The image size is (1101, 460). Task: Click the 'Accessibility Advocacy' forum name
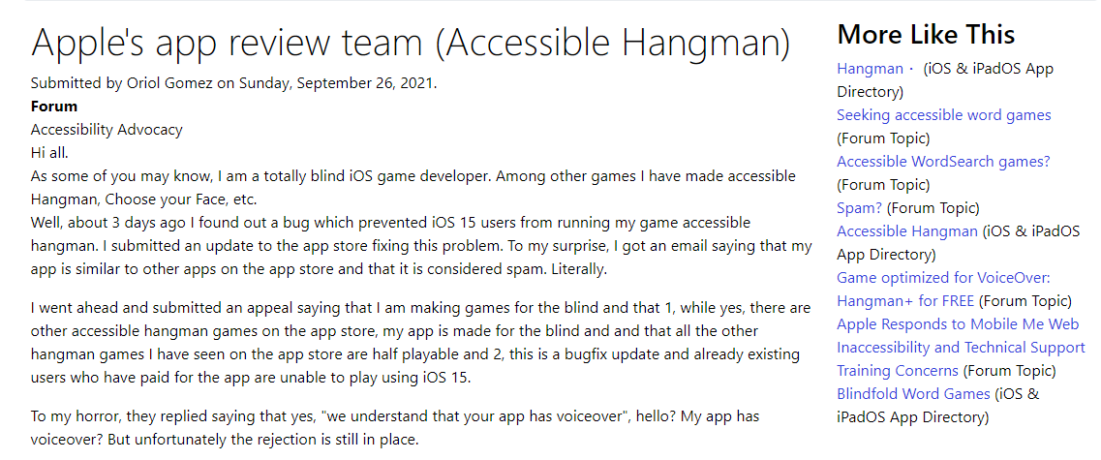tap(107, 130)
